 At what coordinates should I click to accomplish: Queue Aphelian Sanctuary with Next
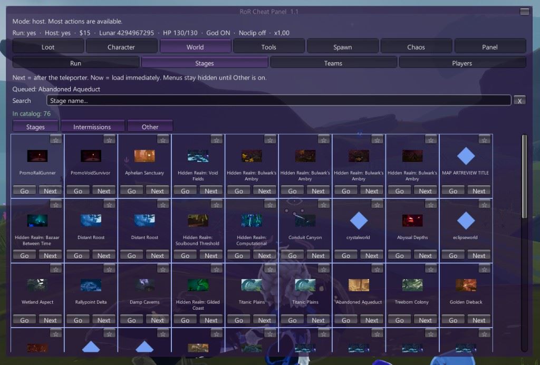click(x=157, y=191)
